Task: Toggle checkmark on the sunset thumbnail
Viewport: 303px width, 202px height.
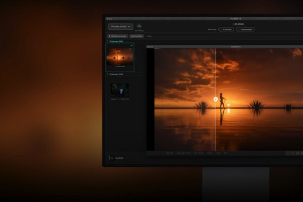Action: [132, 45]
